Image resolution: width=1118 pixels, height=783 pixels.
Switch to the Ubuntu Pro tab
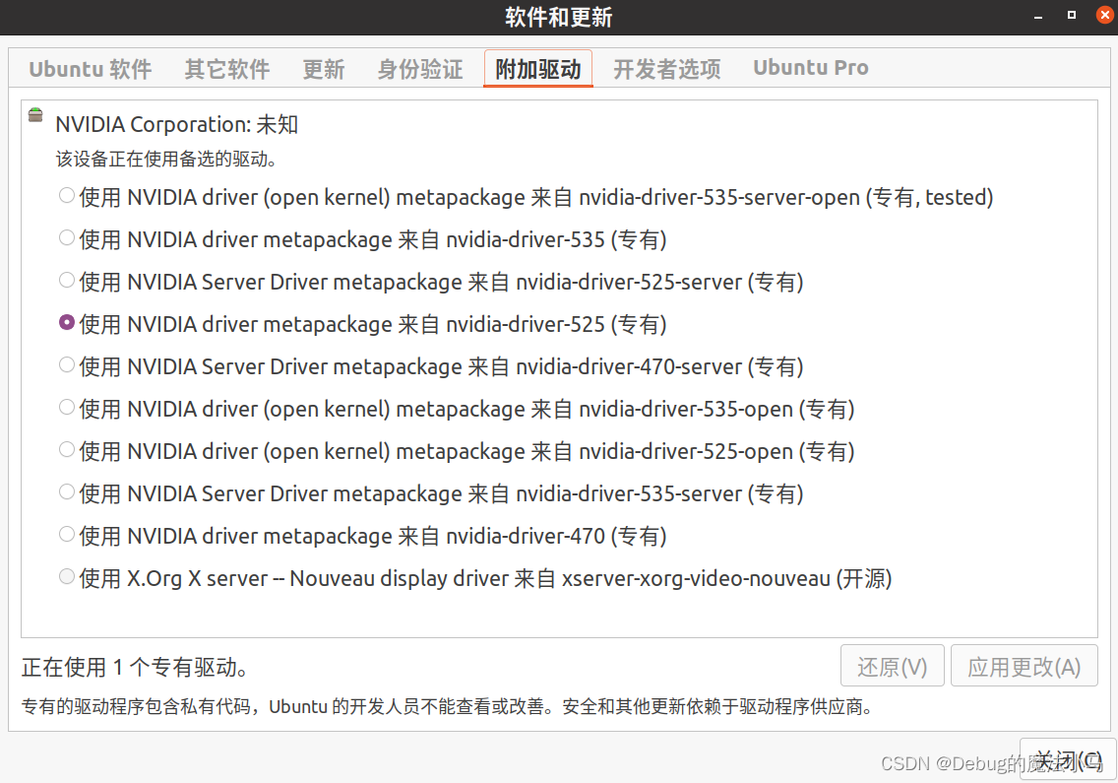pos(811,68)
